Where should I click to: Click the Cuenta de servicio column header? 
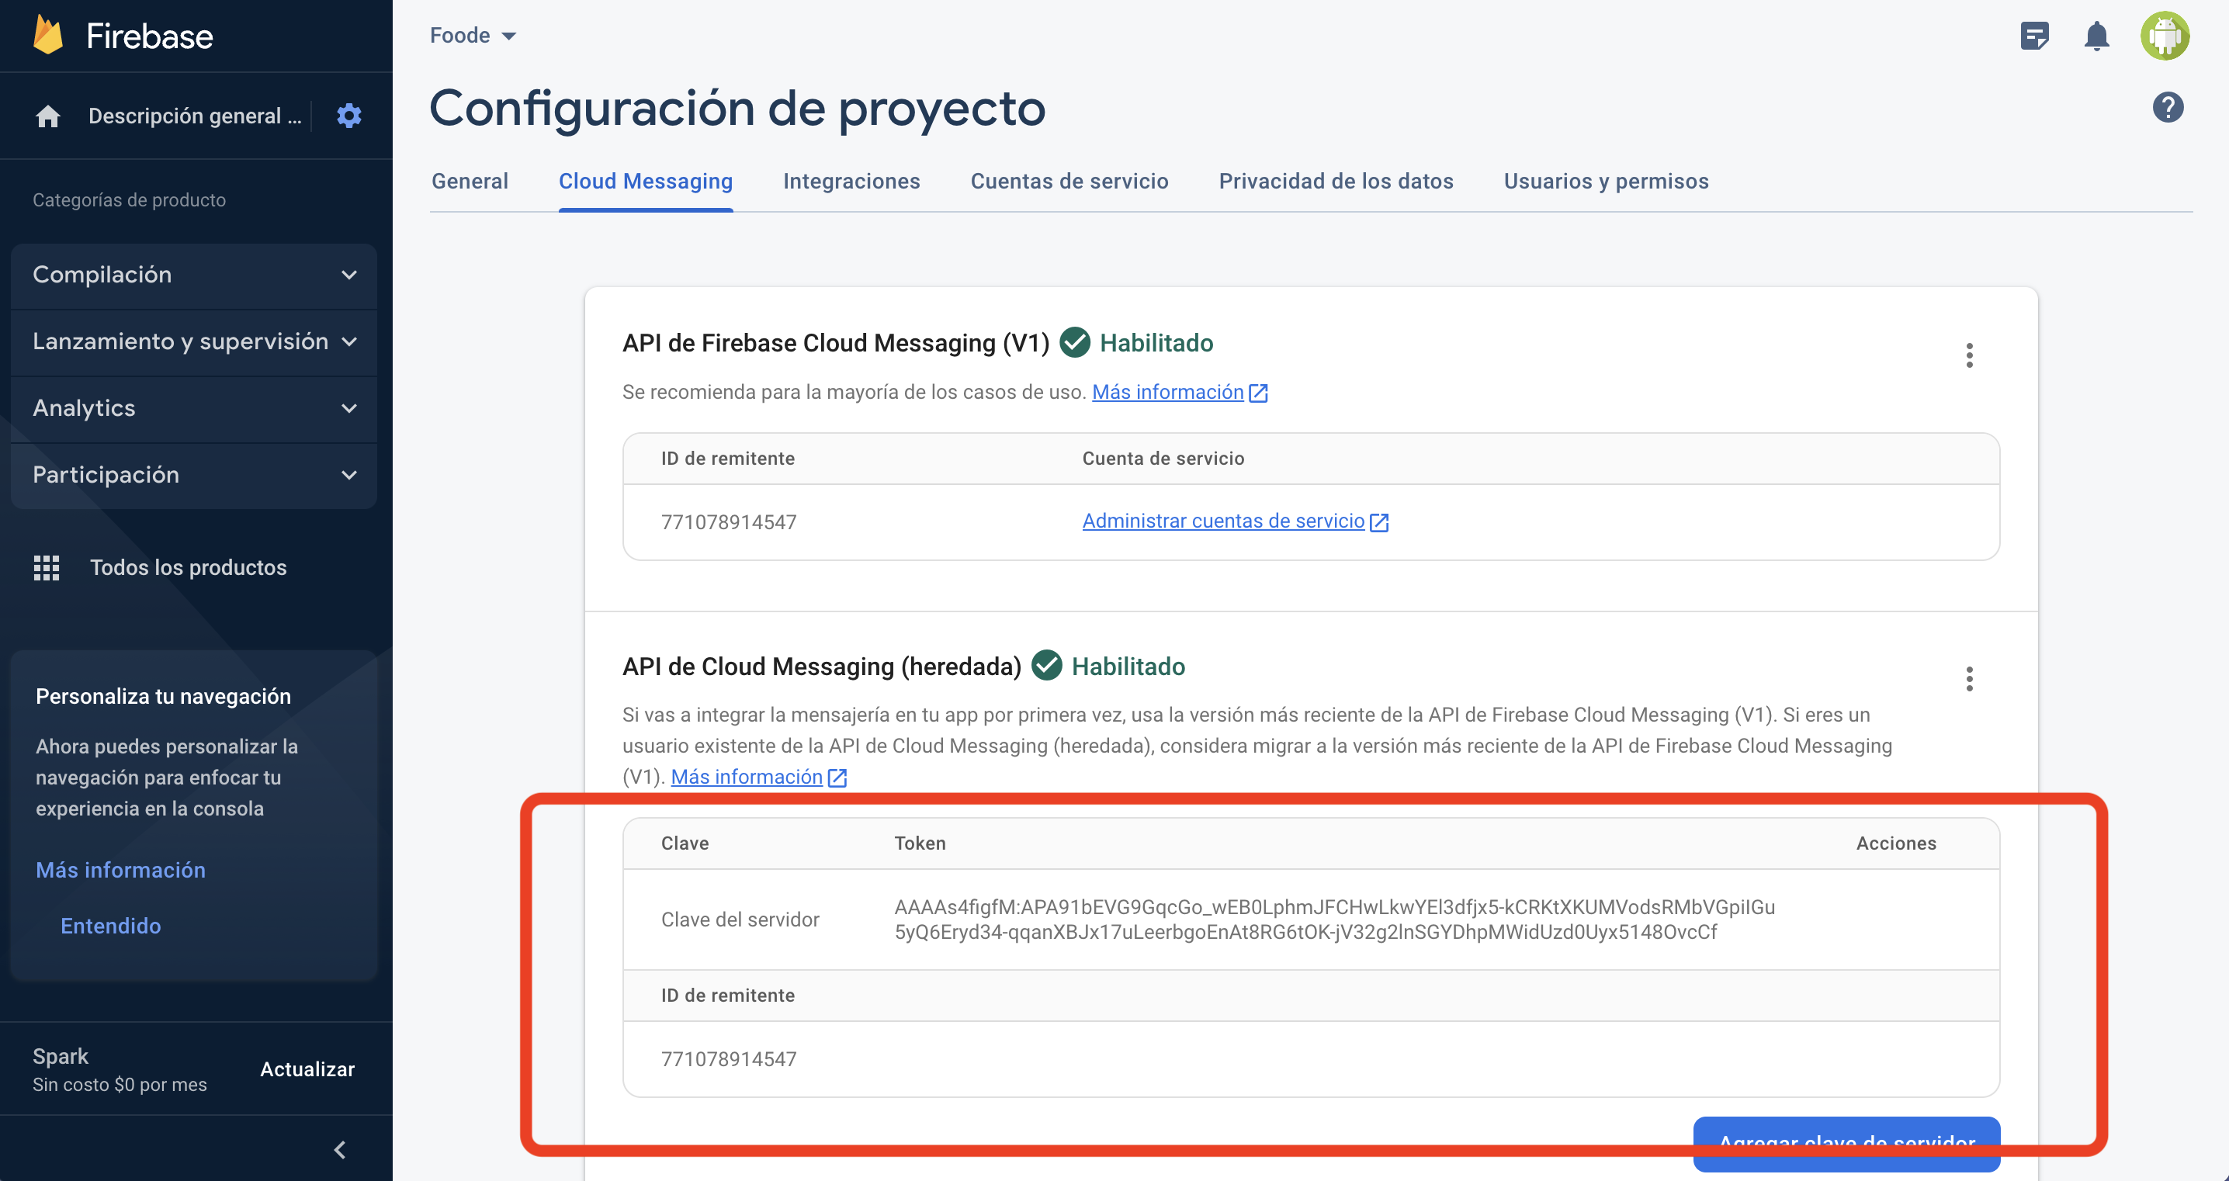tap(1163, 459)
